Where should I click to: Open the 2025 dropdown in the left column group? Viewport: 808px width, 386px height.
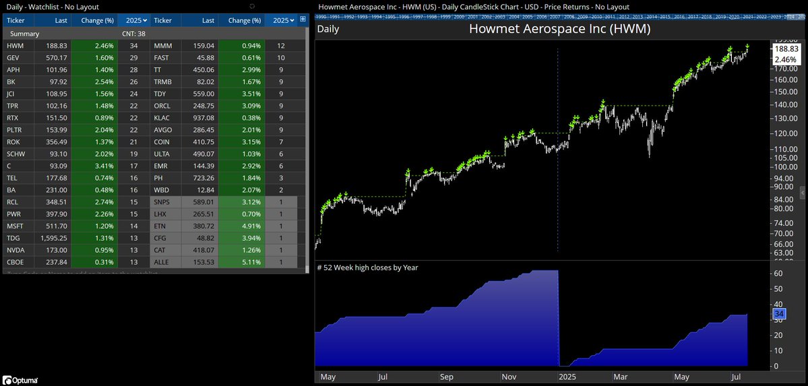[x=133, y=20]
